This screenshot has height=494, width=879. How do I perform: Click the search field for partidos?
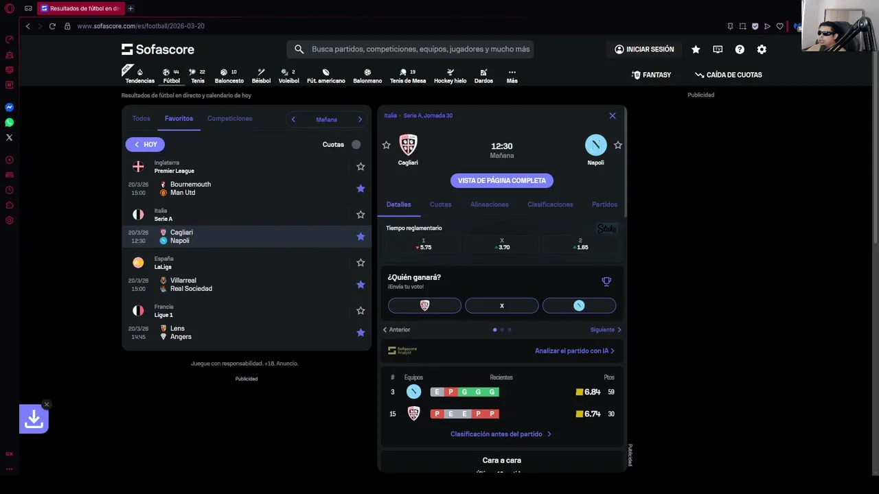coord(410,49)
